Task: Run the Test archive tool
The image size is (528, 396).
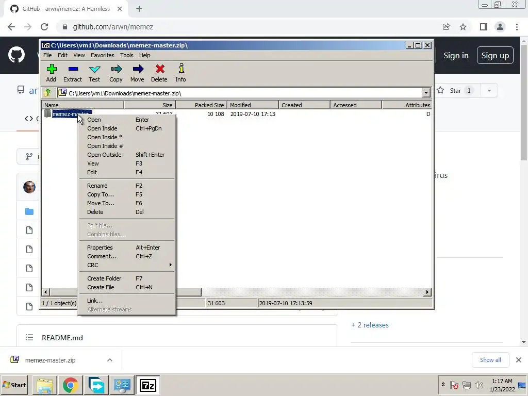Action: tap(94, 73)
